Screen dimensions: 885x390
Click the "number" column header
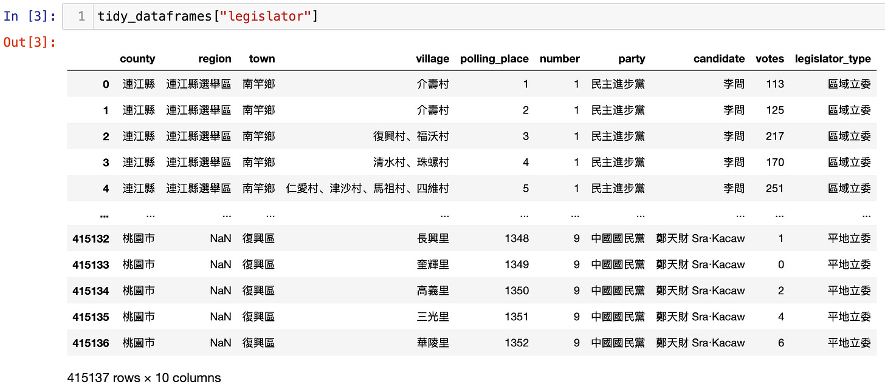click(x=559, y=59)
